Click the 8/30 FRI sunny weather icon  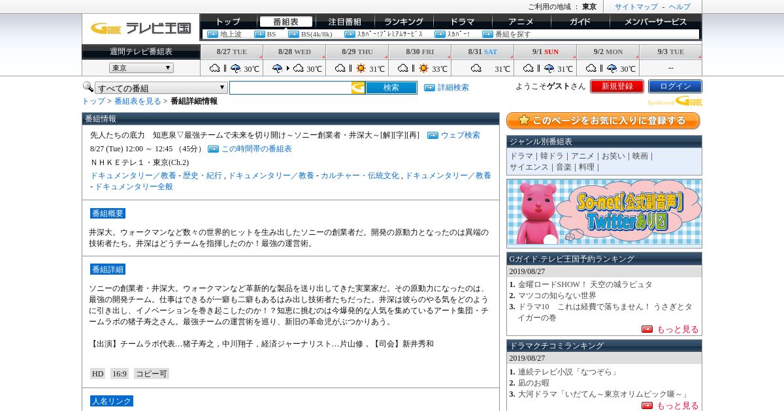pyautogui.click(x=424, y=68)
